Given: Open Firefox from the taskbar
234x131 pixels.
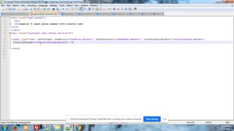Looking at the screenshot, I should 15,128.
